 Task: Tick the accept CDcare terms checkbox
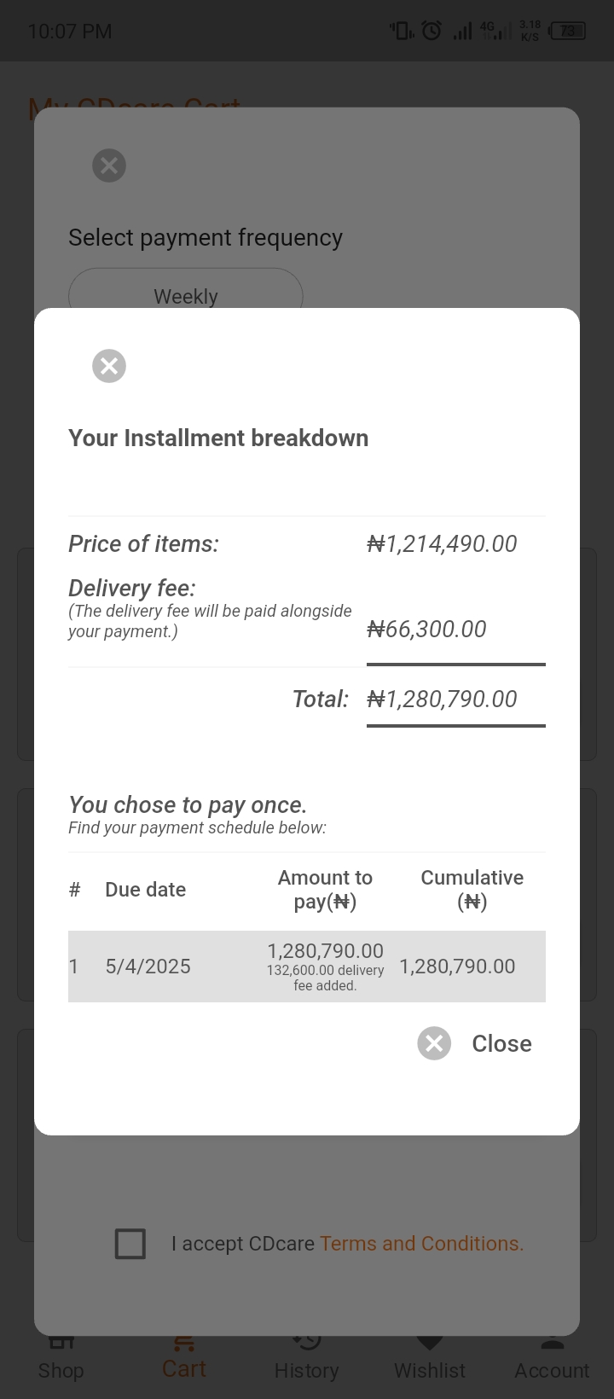(130, 1244)
